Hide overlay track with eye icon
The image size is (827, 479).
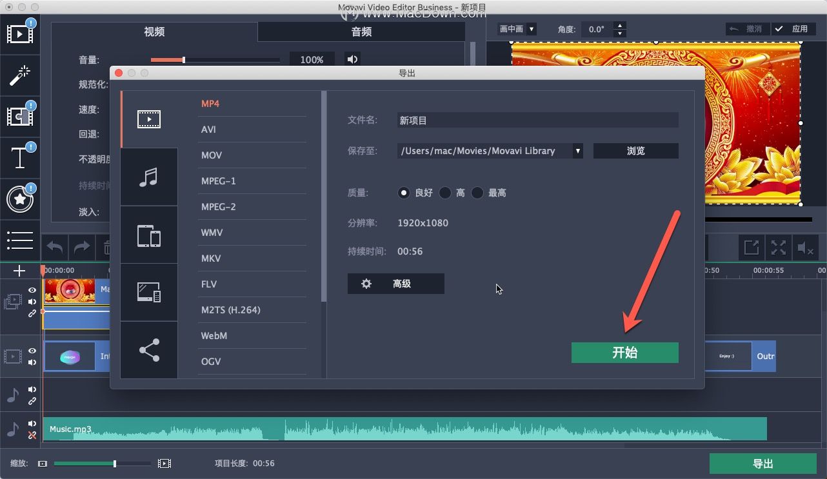(x=32, y=290)
